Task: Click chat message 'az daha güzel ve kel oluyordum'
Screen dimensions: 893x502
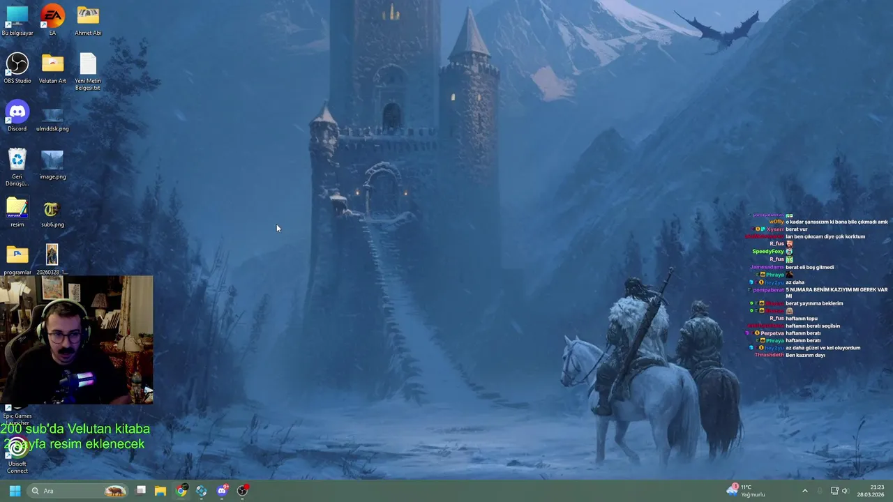Action: point(823,348)
